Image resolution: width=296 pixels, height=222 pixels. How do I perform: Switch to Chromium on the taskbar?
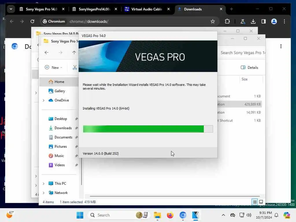pos(183,215)
